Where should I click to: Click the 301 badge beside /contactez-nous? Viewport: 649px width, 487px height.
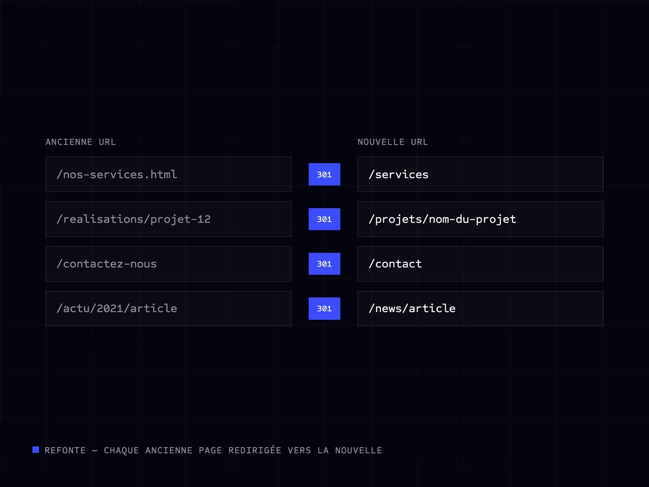[x=324, y=264]
